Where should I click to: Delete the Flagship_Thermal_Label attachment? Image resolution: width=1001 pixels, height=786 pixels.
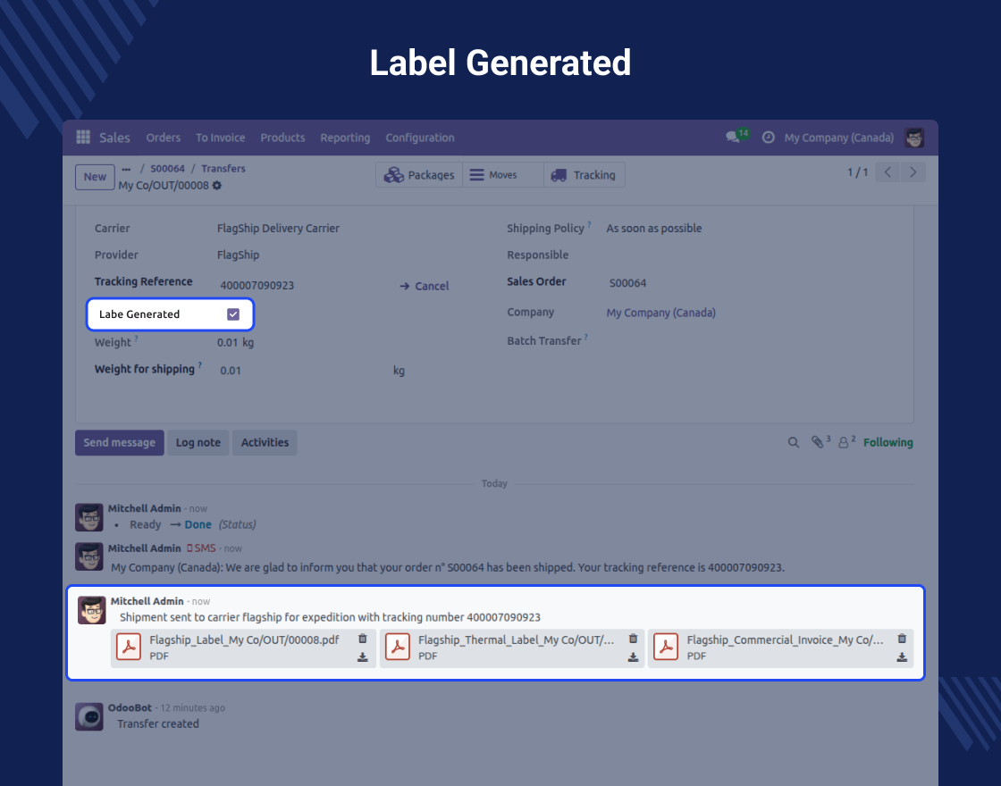coord(634,639)
